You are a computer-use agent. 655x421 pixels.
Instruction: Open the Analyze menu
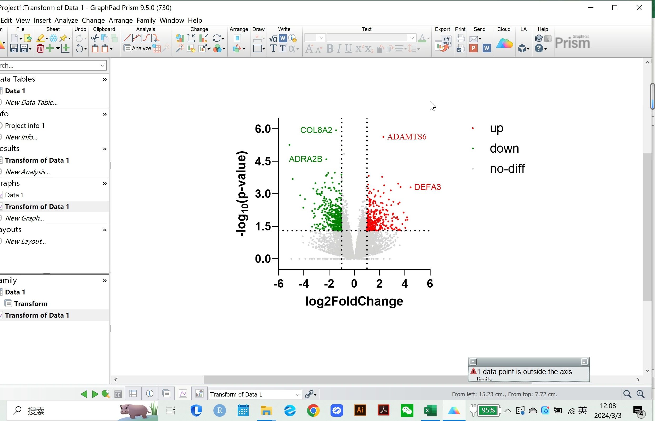[66, 20]
